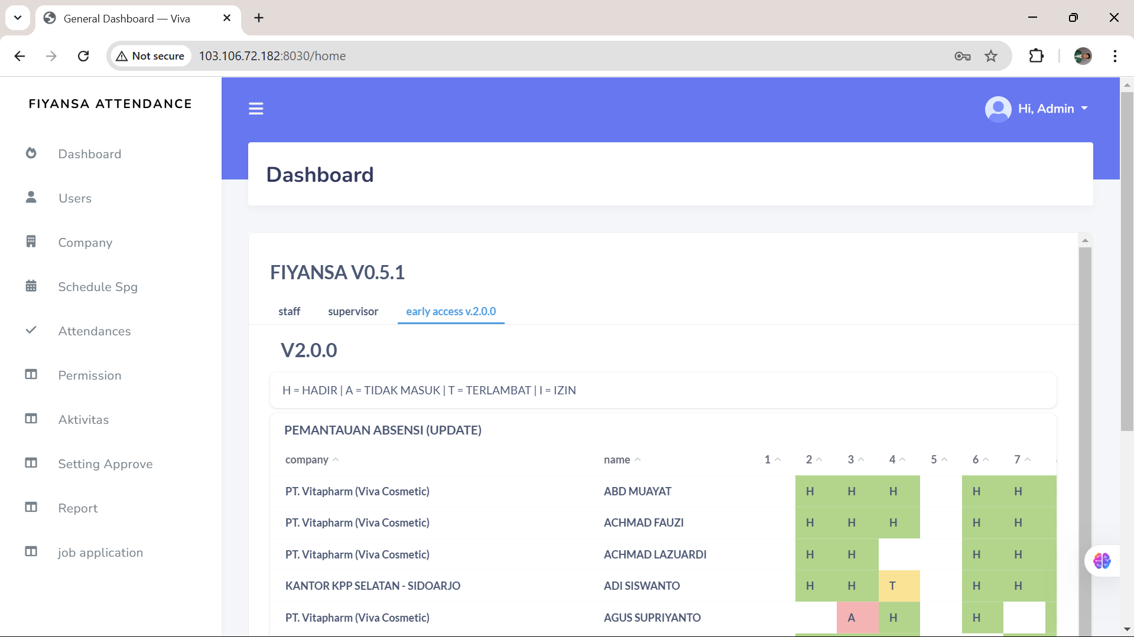Open the browser tab search dropdown
This screenshot has height=637, width=1134.
[x=18, y=18]
